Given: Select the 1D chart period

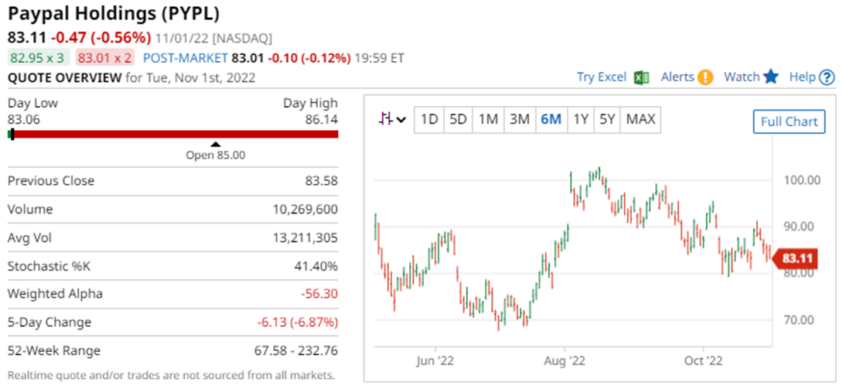Looking at the screenshot, I should point(429,119).
